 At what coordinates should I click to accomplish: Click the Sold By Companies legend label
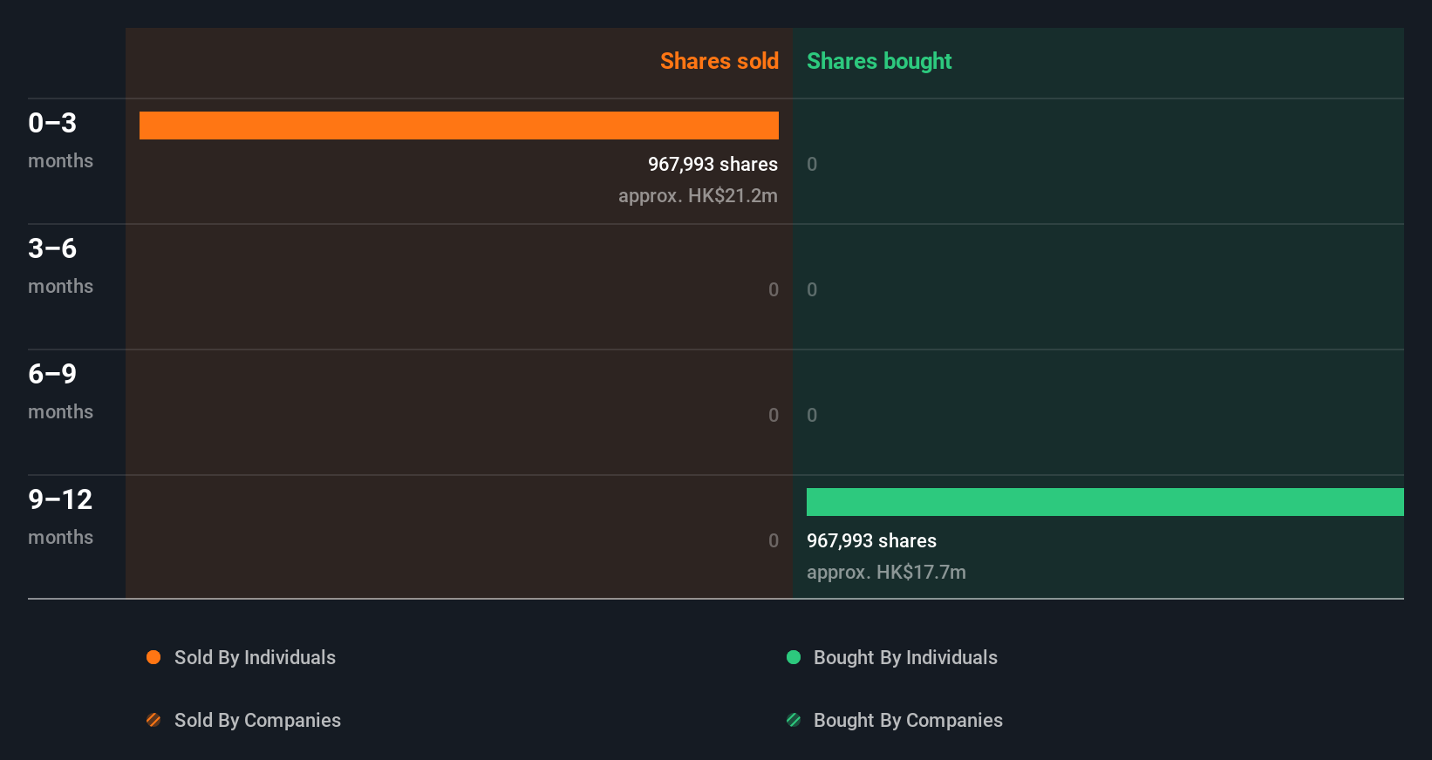pyautogui.click(x=257, y=720)
